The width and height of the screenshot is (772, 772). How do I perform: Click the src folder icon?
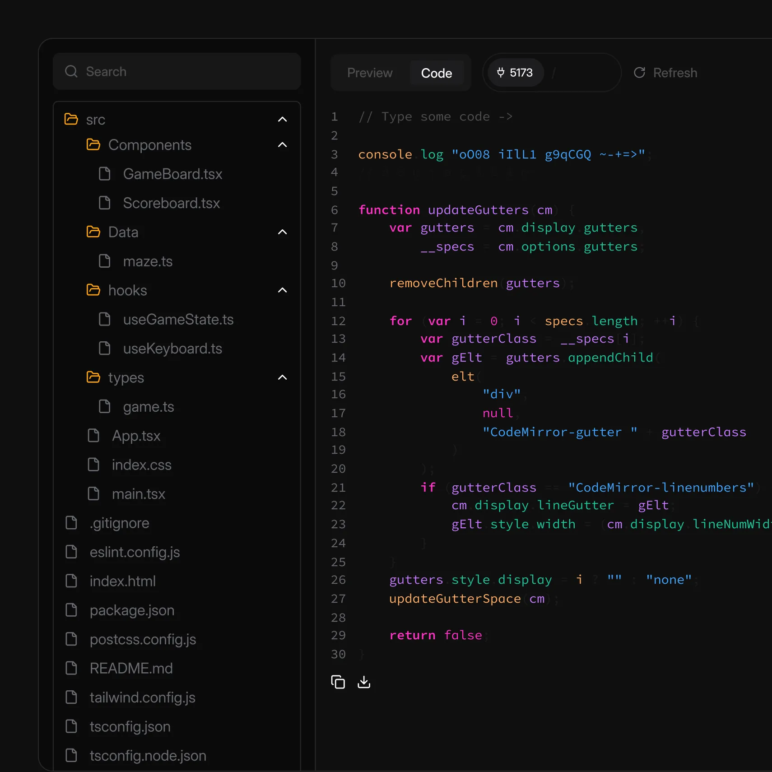pyautogui.click(x=71, y=119)
